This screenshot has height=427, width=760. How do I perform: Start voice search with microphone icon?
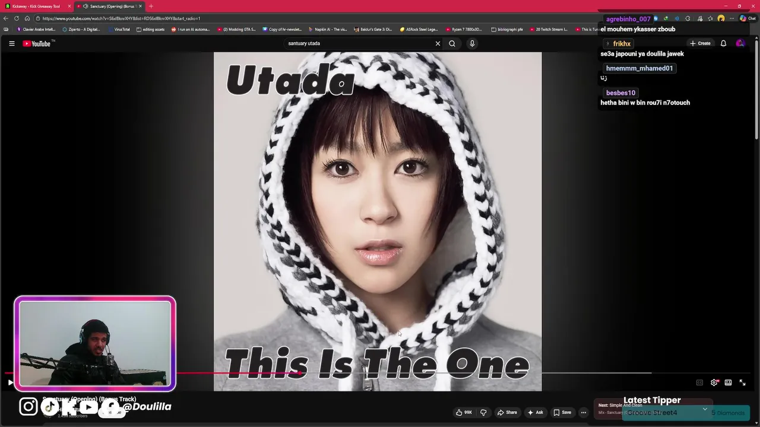tap(472, 43)
